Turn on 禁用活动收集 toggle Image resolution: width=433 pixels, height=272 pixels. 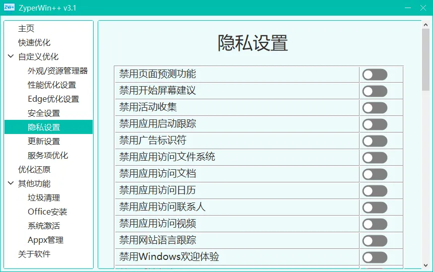[375, 108]
